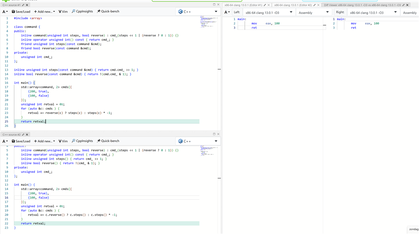This screenshot has width=419, height=234.
Task: Open font size menu in source #1 toolbar
Action: tap(5, 12)
